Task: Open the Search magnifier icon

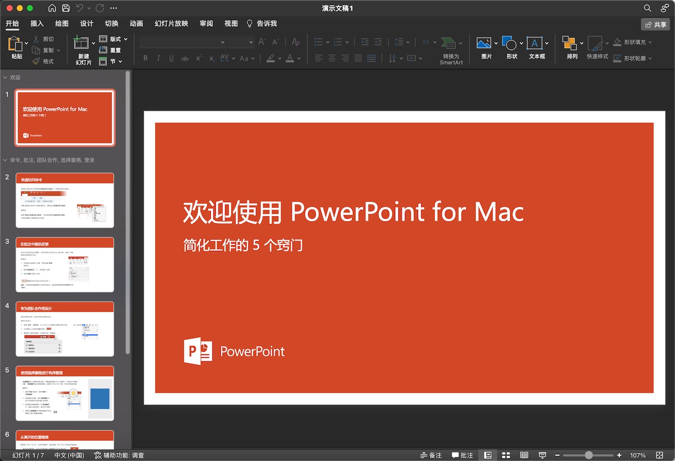Action: click(x=647, y=8)
